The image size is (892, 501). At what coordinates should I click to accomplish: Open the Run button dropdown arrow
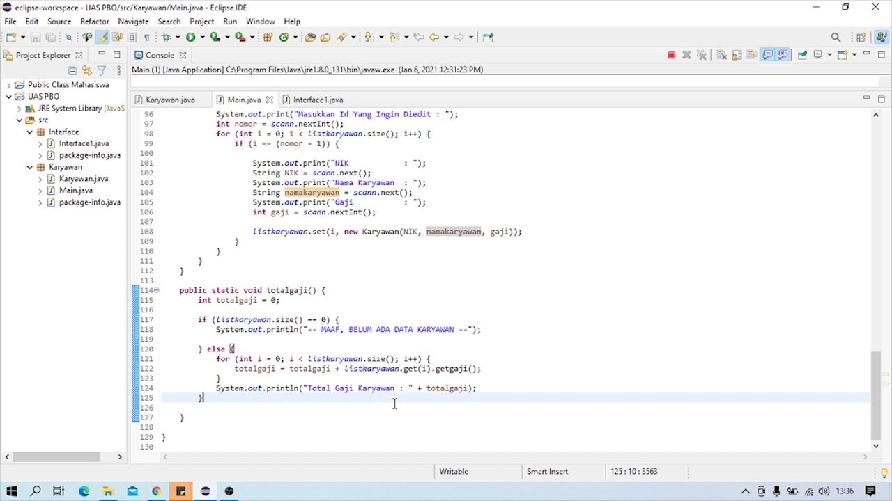(202, 38)
